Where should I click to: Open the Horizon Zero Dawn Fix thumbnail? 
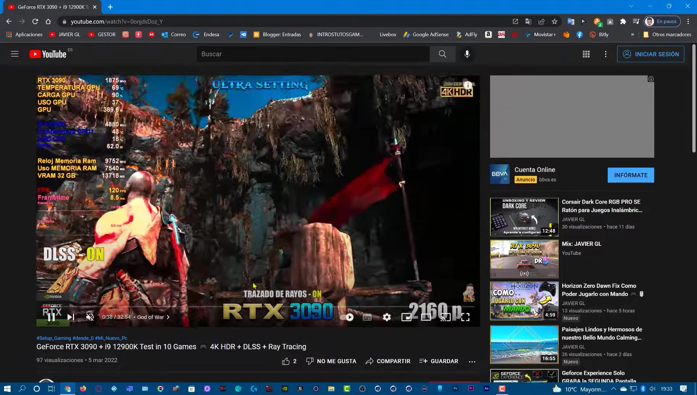[524, 301]
